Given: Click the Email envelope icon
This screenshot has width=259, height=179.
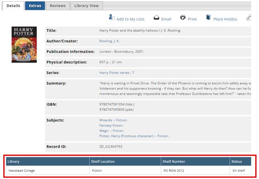Looking at the screenshot, I should coord(157,18).
